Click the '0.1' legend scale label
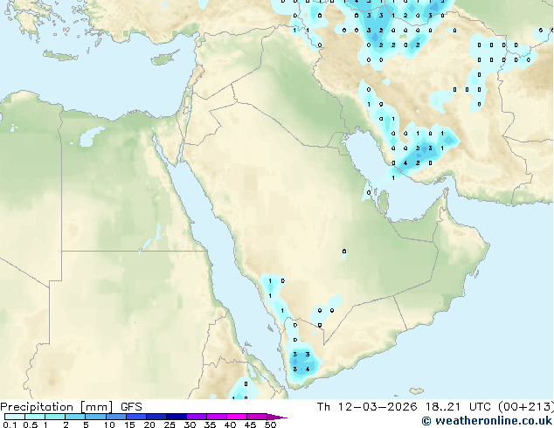 pyautogui.click(x=10, y=425)
